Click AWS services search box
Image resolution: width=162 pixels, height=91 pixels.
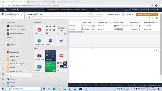pos(72,10)
